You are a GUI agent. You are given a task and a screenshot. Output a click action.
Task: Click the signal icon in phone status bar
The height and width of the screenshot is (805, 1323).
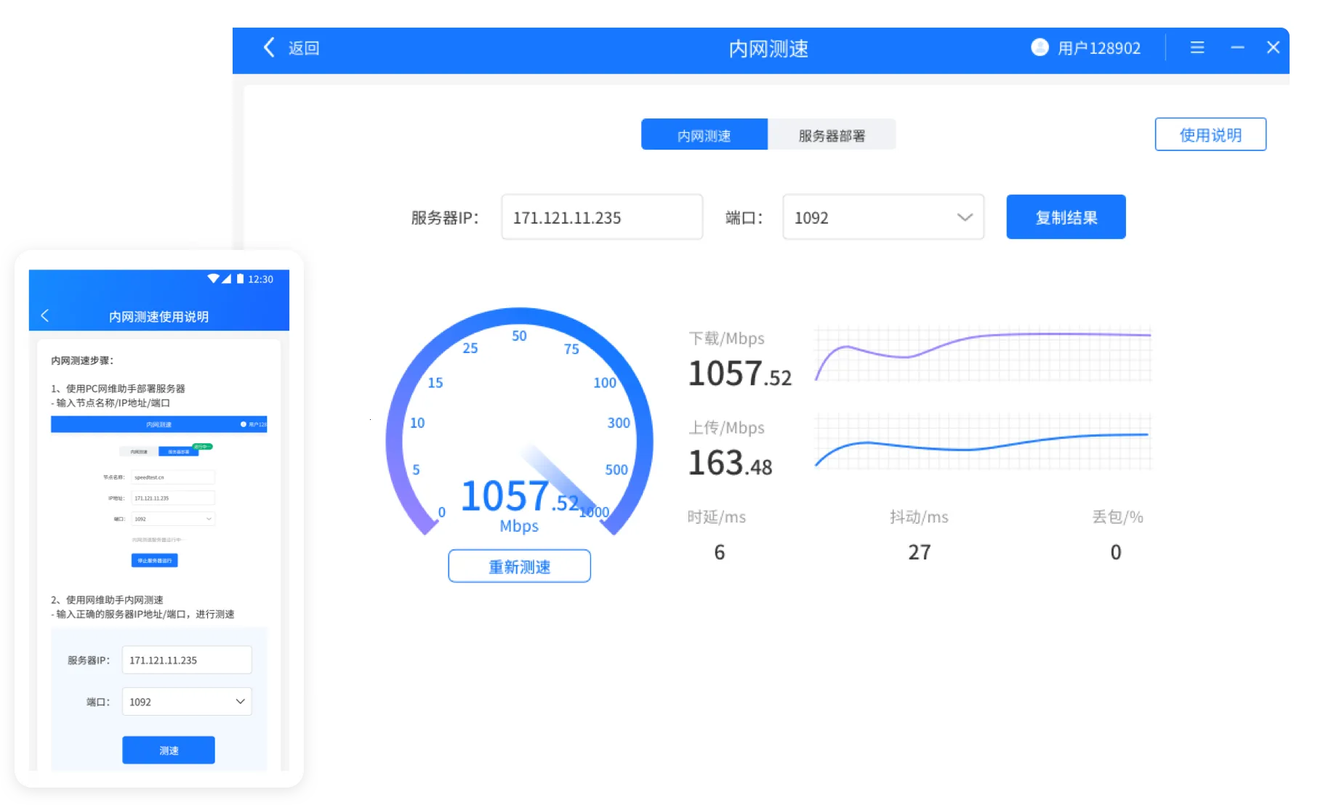227,278
